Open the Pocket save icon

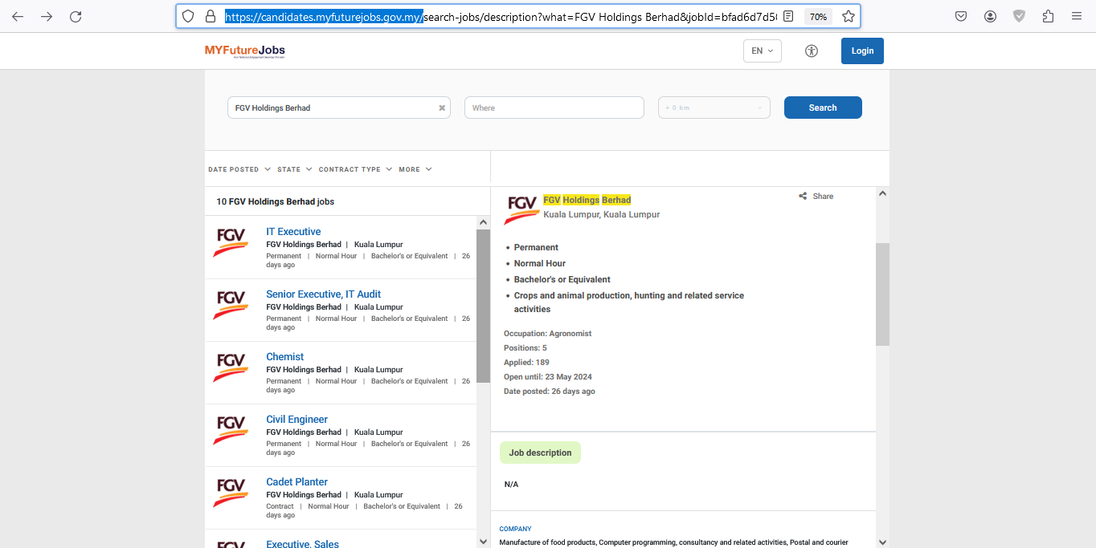click(x=961, y=16)
